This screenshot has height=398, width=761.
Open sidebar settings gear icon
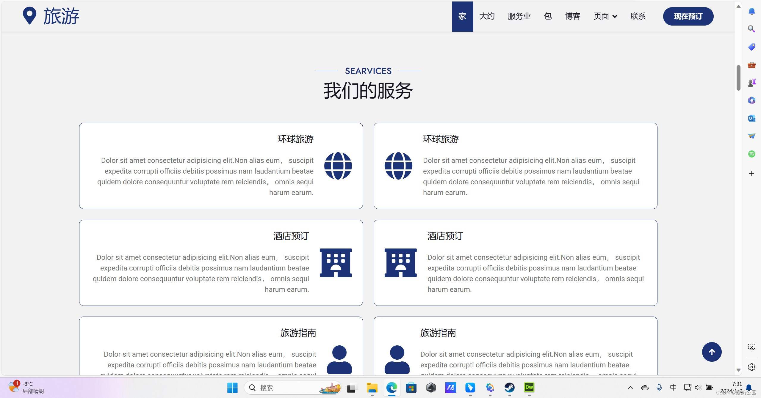(751, 367)
